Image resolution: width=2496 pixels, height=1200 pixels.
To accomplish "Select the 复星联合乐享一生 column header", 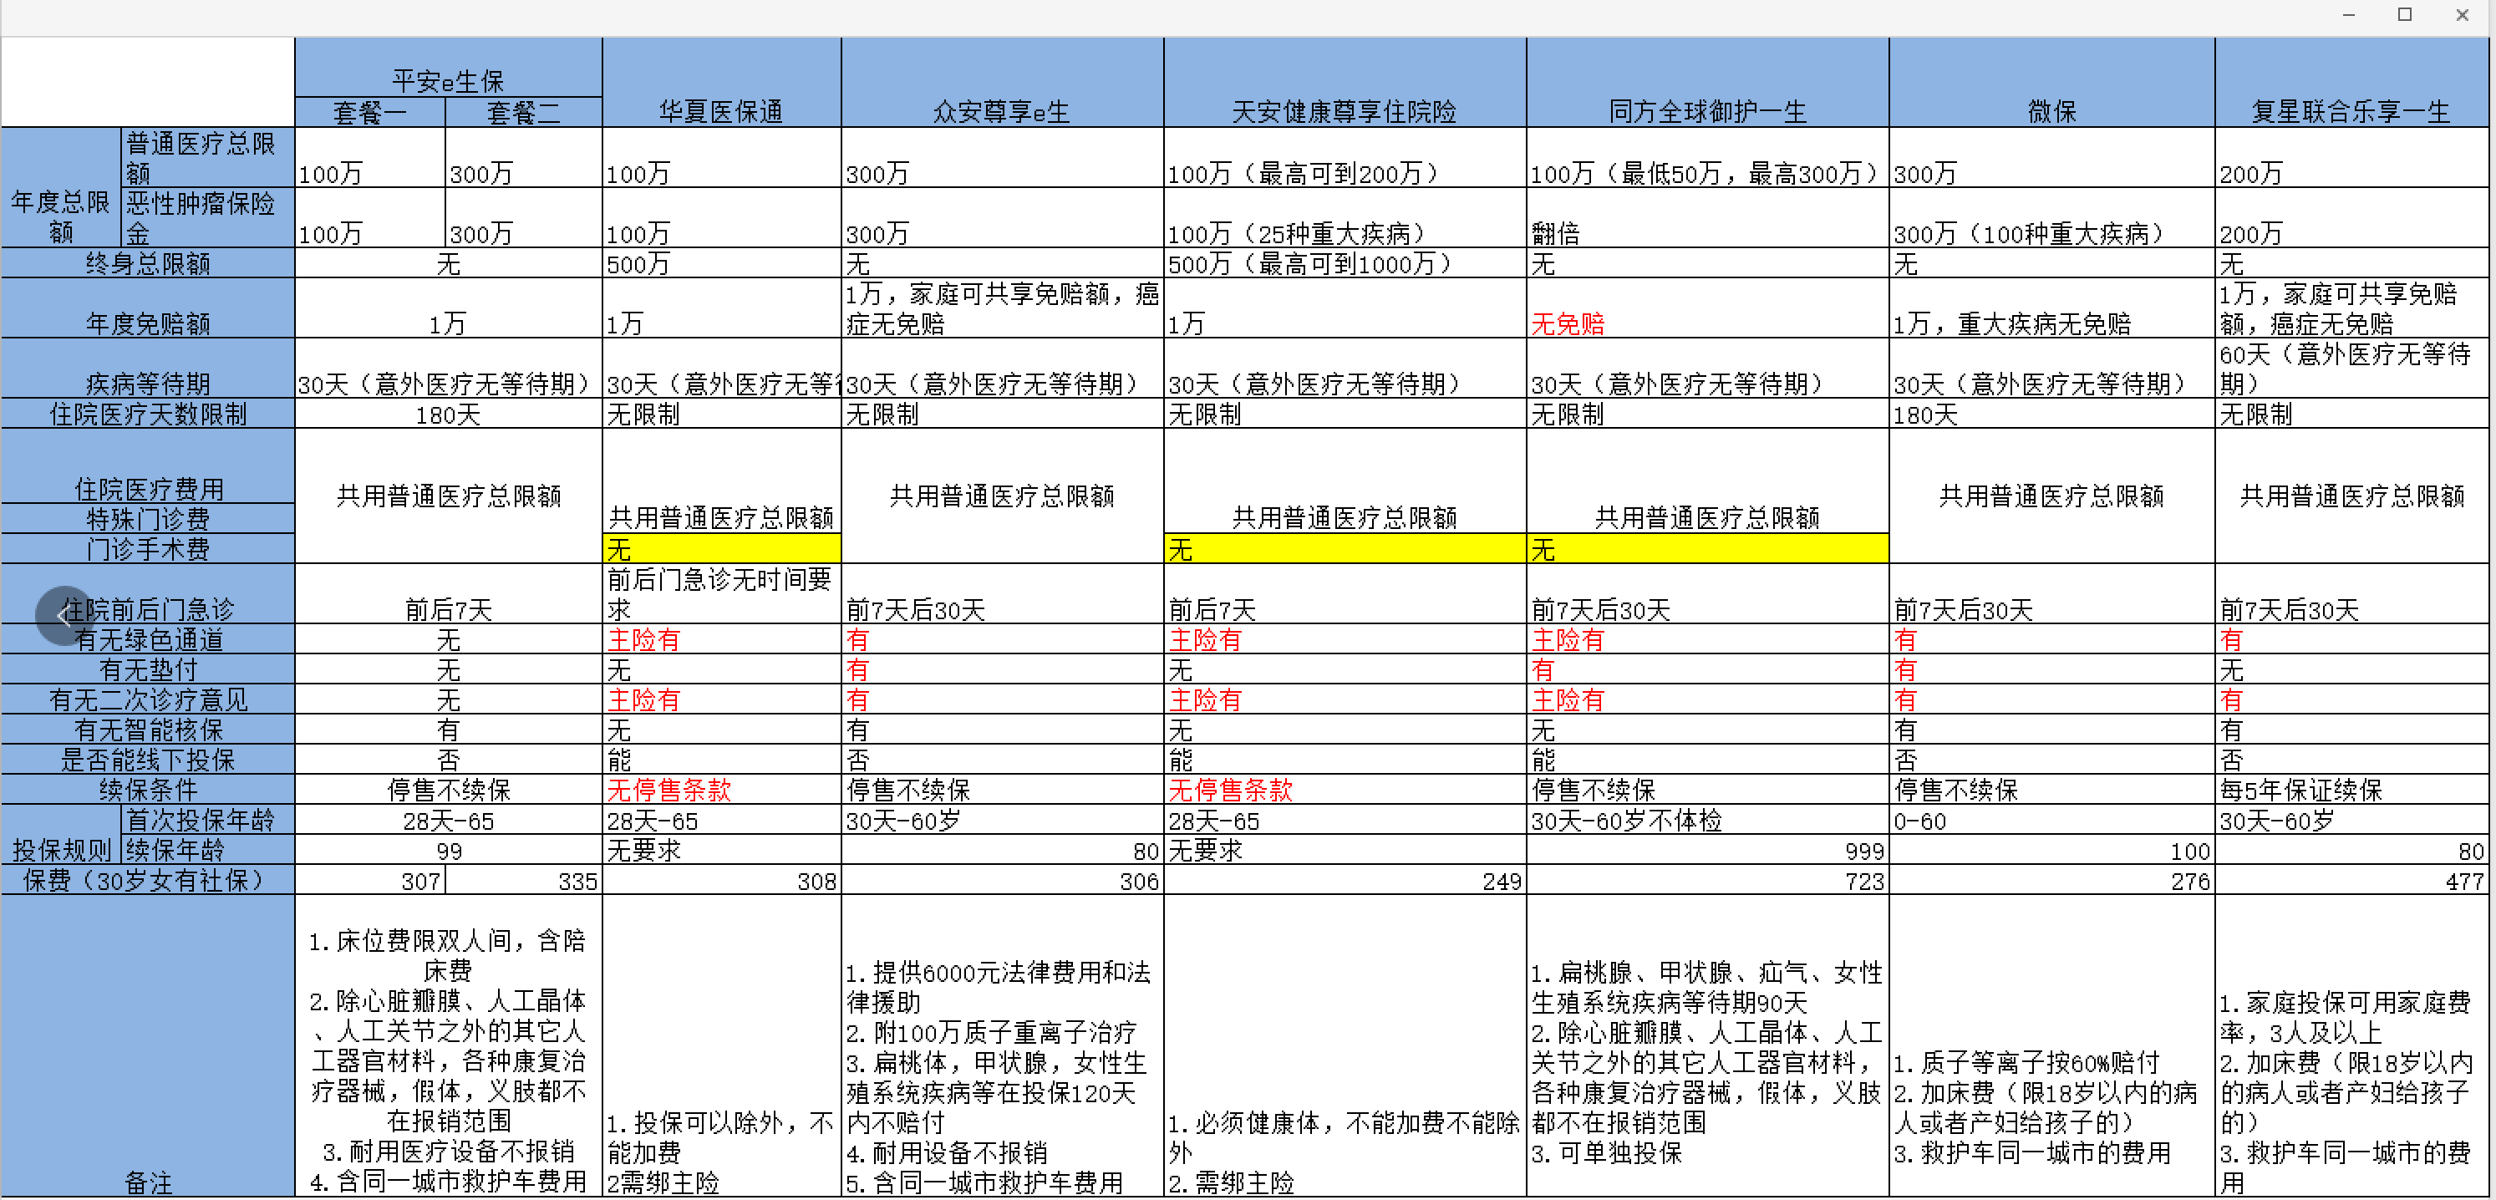I will 2351,83.
